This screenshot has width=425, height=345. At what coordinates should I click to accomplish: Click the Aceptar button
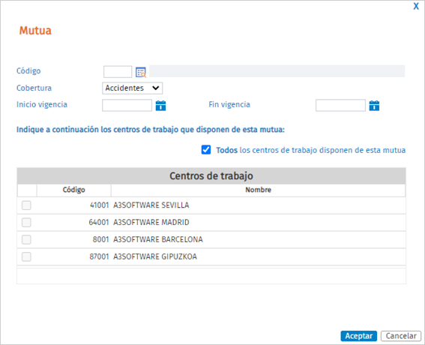coord(359,336)
